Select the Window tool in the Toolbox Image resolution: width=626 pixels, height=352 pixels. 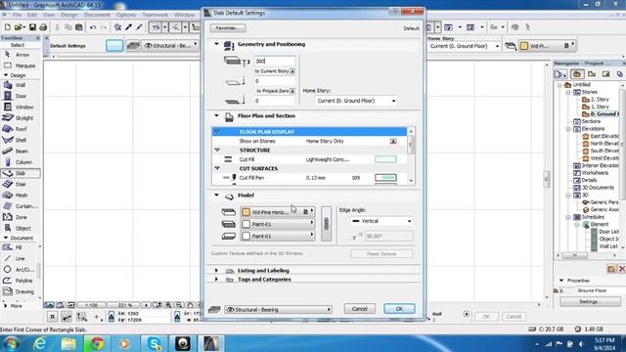(20, 107)
